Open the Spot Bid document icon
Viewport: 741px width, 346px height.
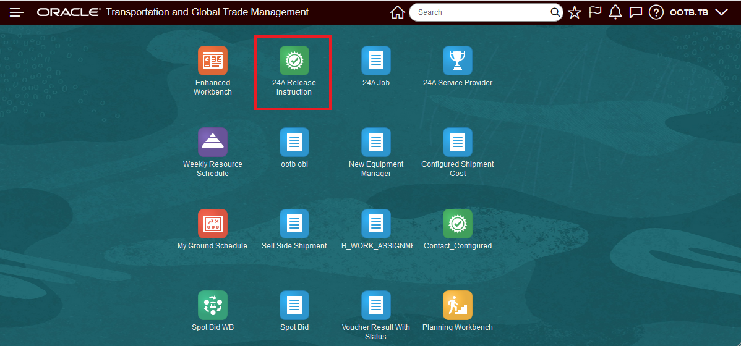tap(294, 305)
